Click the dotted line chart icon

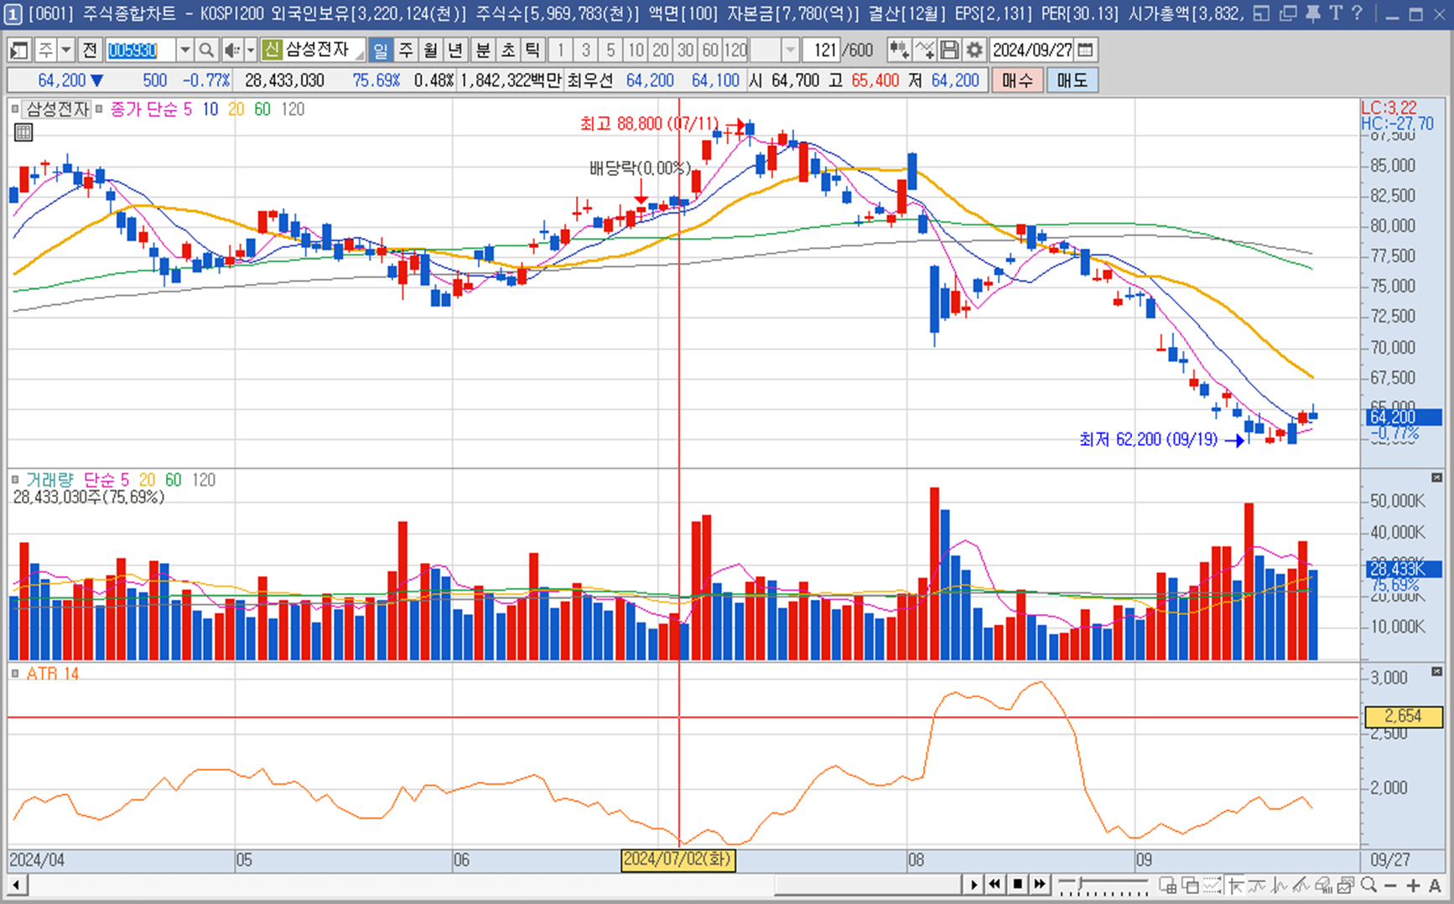pos(1213,885)
